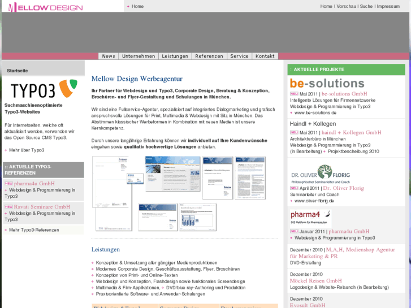Follow the Mehr über Typo3 link
The width and height of the screenshot is (411, 308).
click(27, 150)
